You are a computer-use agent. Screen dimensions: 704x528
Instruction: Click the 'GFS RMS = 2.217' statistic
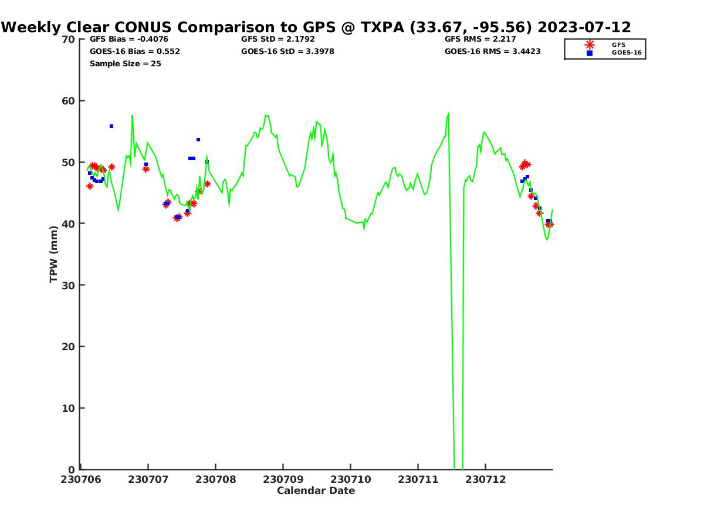coord(480,39)
